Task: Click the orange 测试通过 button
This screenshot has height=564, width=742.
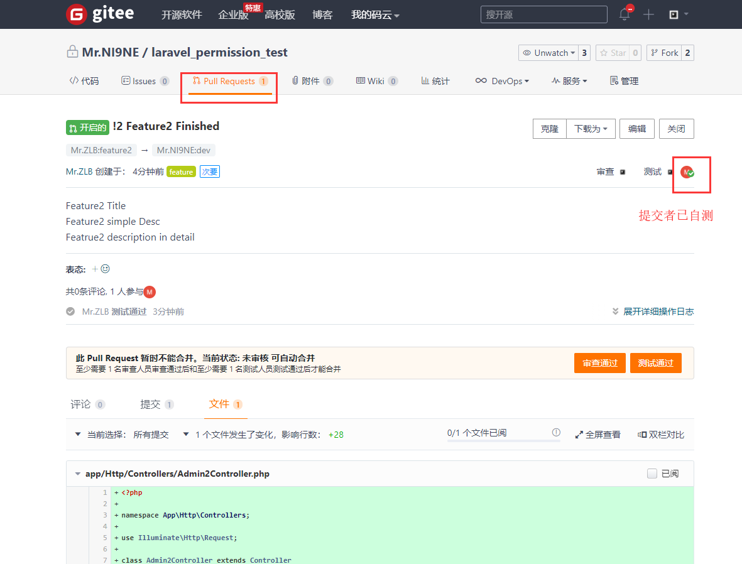Action: (x=655, y=363)
